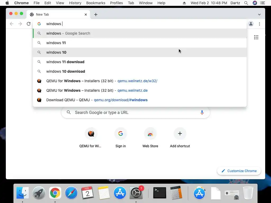
Task: Open the View menu
Action: tap(60, 3)
